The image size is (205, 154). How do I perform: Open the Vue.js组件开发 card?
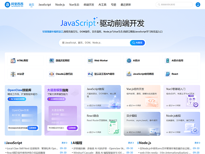click(142, 97)
